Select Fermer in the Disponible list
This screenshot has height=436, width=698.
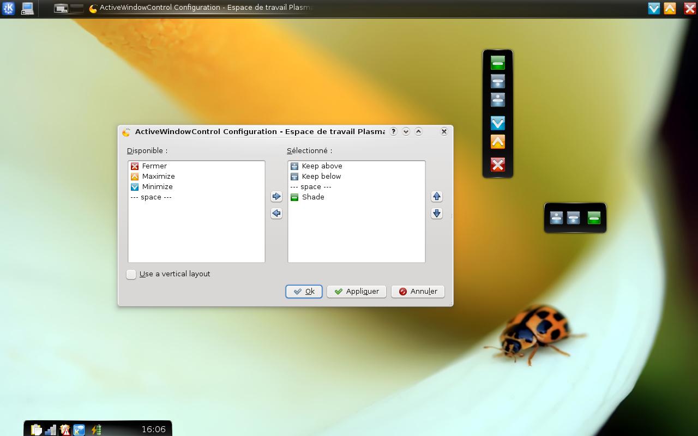click(196, 166)
